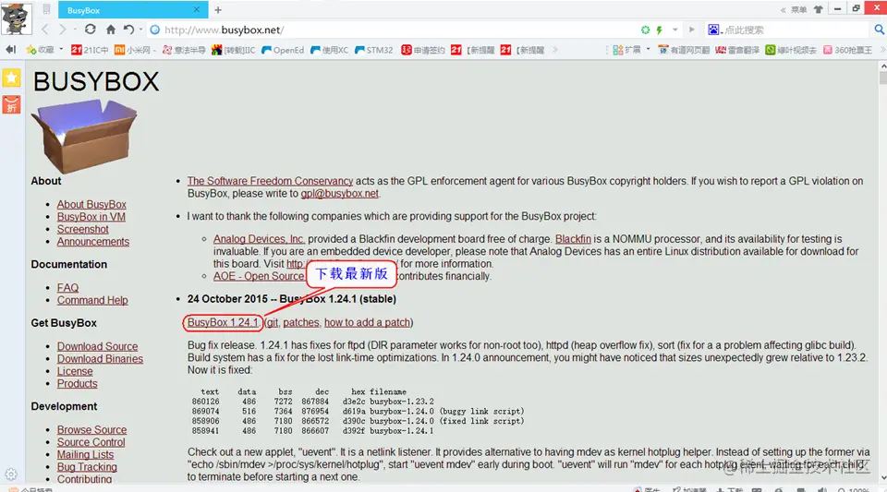Collapse the bookmarks sidebar arrow icon
The image size is (887, 492).
click(10, 50)
